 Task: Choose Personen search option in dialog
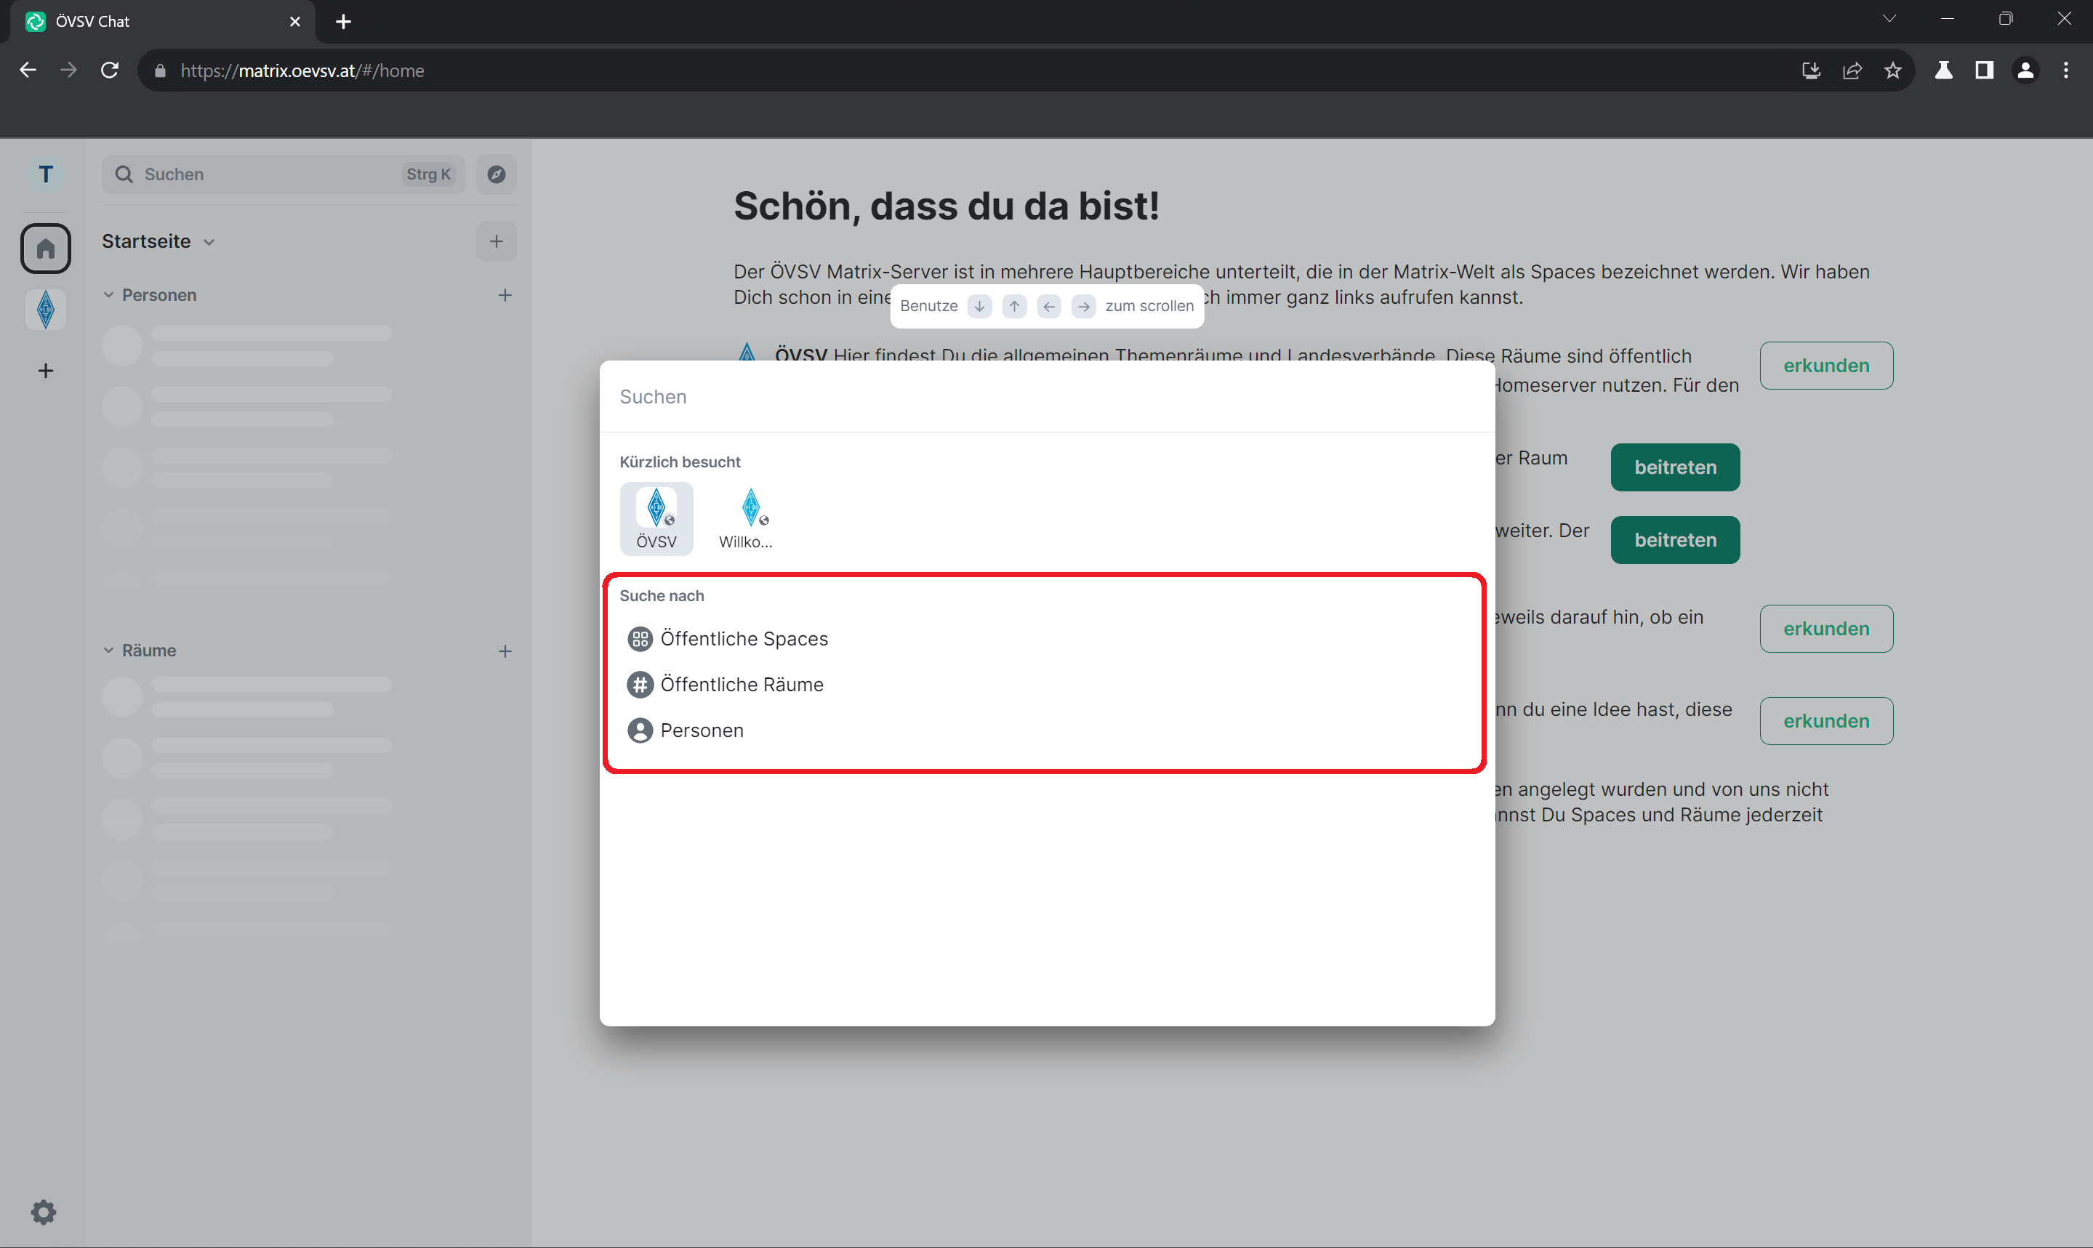(x=1045, y=730)
